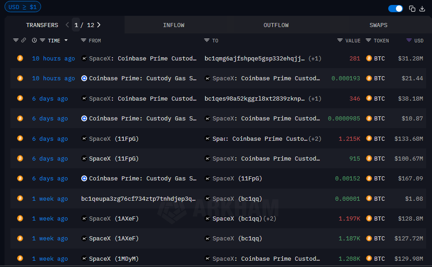Click the Bitcoin icon in the first row
This screenshot has width=432, height=267.
click(x=20, y=58)
